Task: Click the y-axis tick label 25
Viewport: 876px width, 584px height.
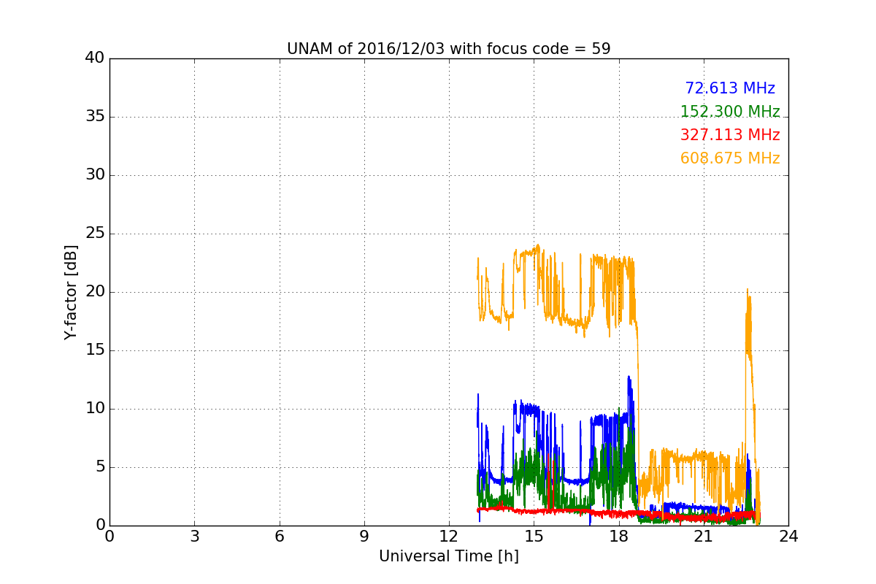Action: [x=95, y=234]
